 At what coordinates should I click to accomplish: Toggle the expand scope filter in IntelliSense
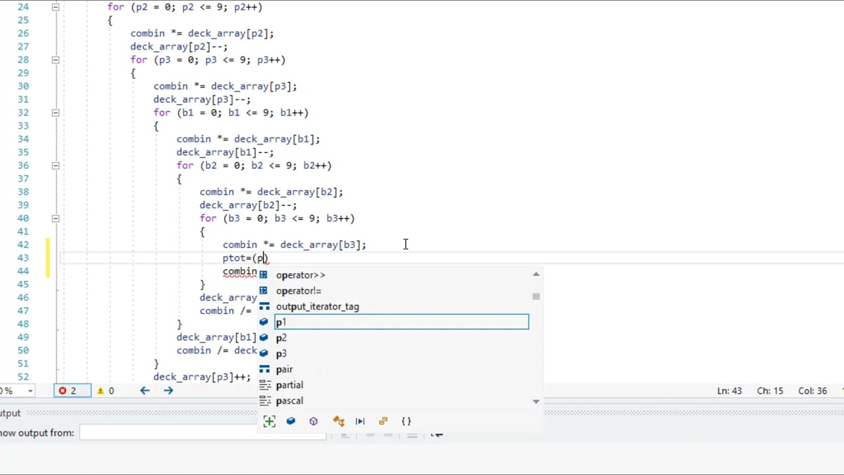269,421
